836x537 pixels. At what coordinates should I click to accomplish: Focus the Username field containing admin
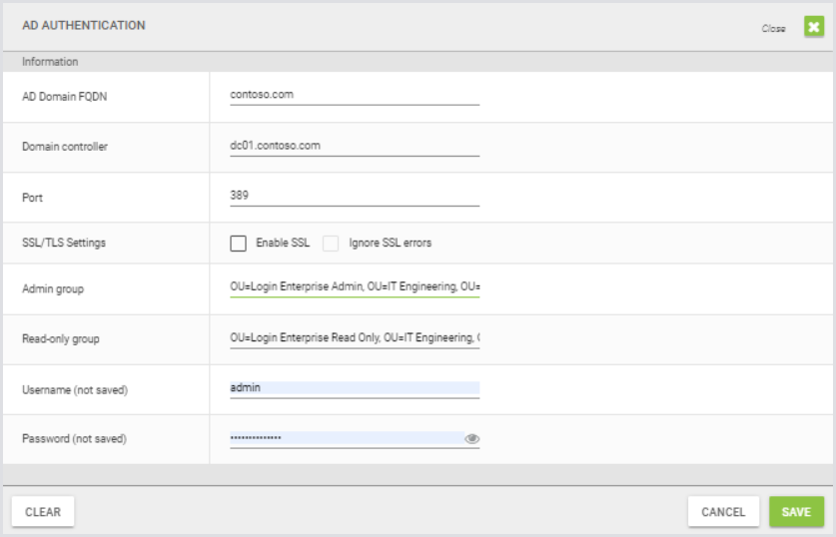[354, 388]
